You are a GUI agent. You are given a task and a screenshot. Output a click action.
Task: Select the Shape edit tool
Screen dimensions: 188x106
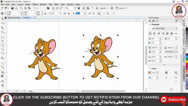[x=2, y=23]
